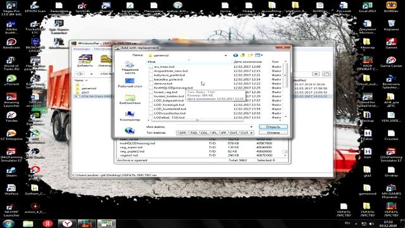This screenshot has height=228, width=405.
Task: Open EPSON Scan desktop shortcut
Action: tap(35, 7)
